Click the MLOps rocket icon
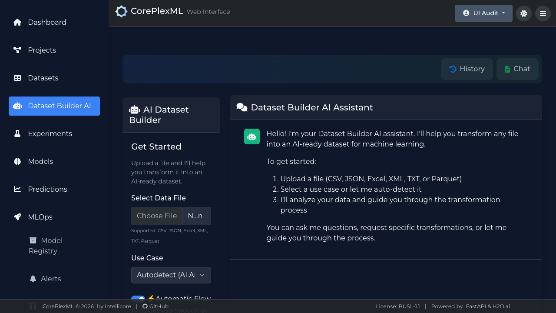Screen dimensions: 556x313 click(17, 217)
